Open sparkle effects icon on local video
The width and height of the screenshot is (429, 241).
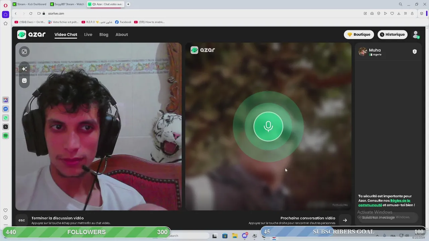[24, 69]
